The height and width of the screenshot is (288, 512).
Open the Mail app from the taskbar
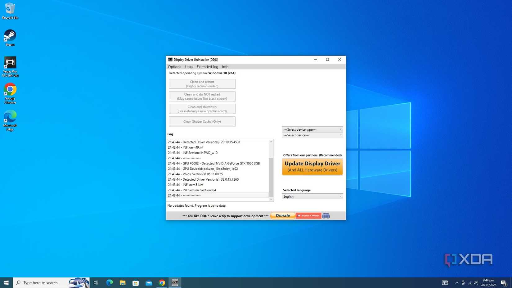(149, 283)
